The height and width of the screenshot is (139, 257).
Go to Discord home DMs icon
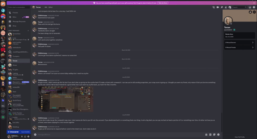pos(3,4)
